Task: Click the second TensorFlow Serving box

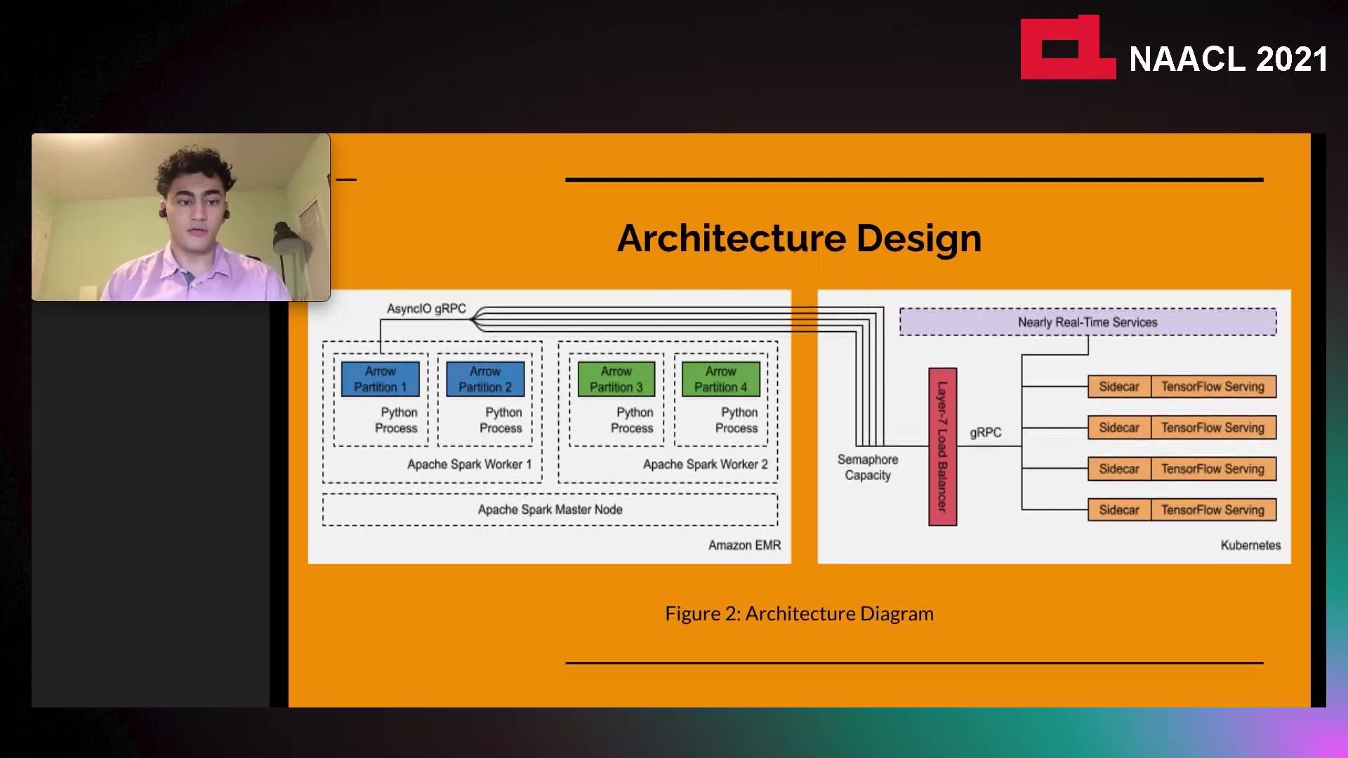Action: (x=1212, y=427)
